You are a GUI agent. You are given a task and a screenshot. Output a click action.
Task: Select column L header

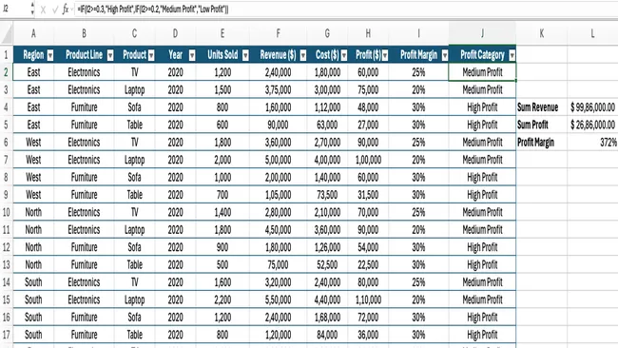pos(592,34)
